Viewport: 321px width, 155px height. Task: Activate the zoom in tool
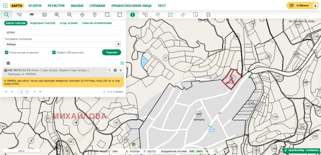click(x=57, y=15)
